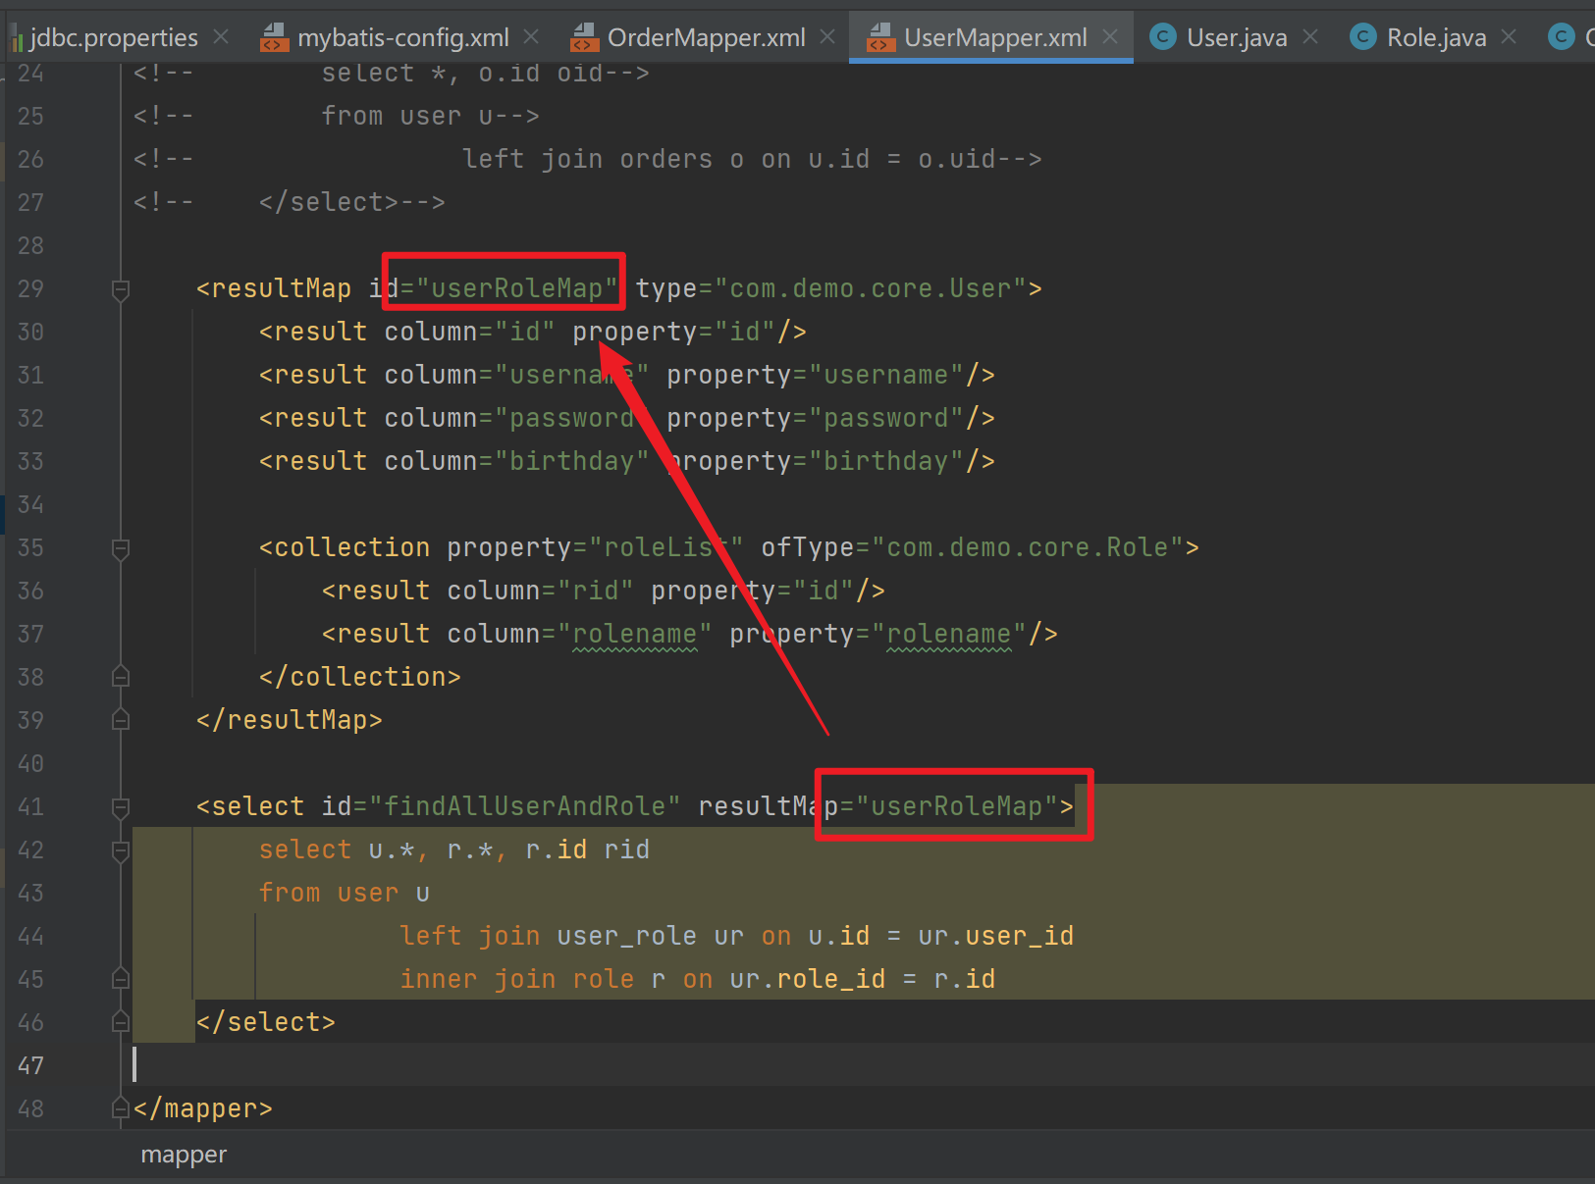Viewport: 1595px width, 1184px height.
Task: Click the column="rolename" value on line 37
Action: (635, 634)
